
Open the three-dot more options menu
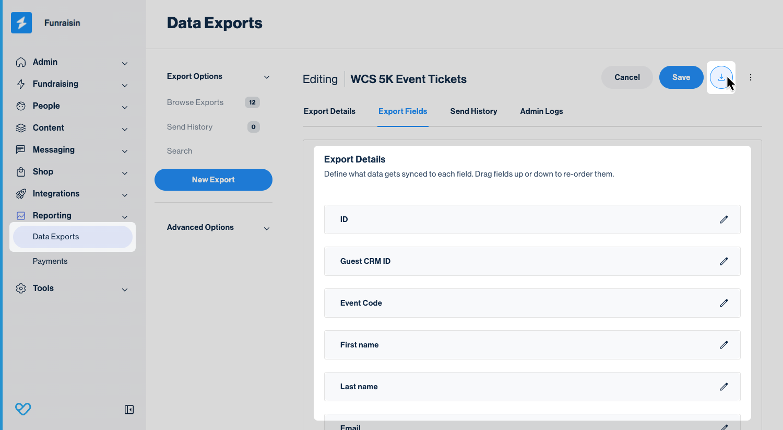pos(751,77)
